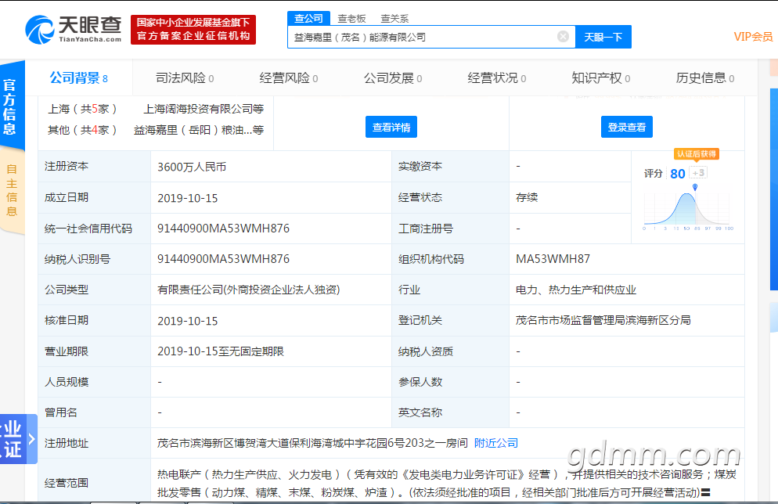Click the registered capital 3600万人民币

click(x=192, y=167)
